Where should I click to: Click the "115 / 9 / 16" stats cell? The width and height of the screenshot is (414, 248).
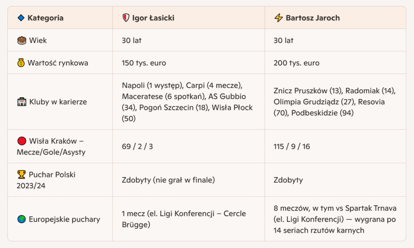pos(292,146)
